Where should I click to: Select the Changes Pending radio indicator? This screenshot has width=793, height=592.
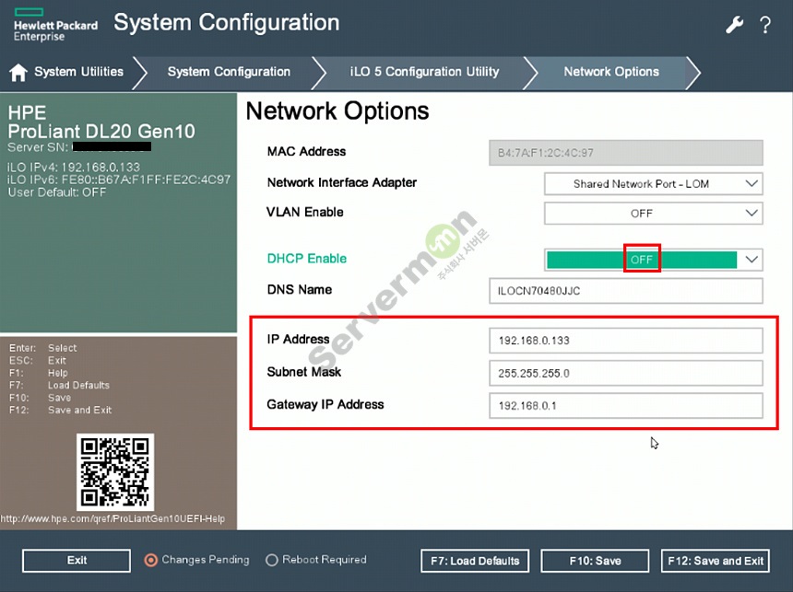click(x=150, y=560)
